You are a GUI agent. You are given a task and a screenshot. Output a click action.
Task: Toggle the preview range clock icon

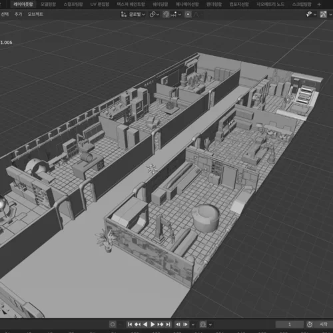(310, 324)
